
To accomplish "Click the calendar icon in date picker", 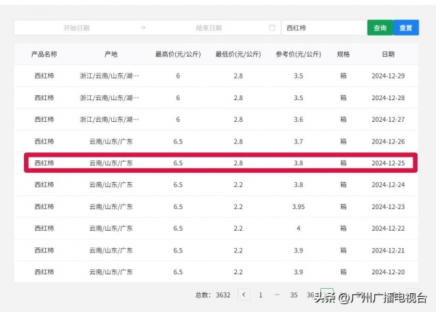I will pos(272,28).
